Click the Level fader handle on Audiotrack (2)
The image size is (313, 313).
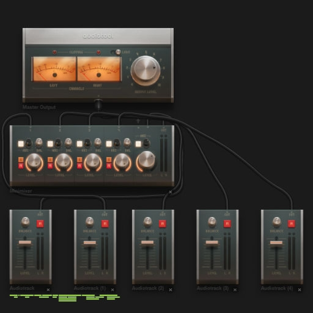(x=147, y=243)
